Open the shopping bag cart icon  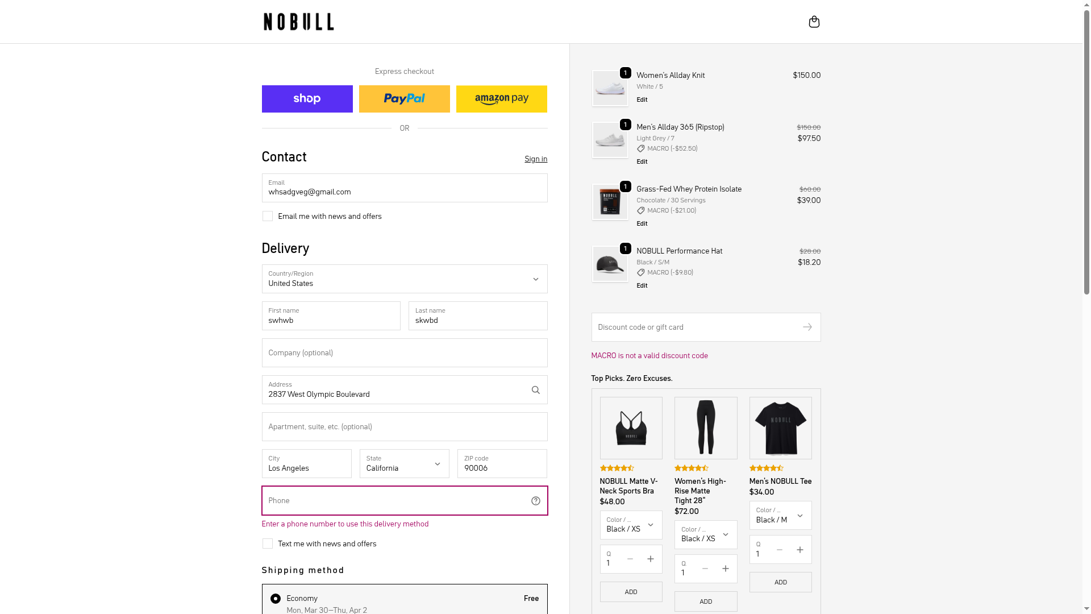tap(814, 22)
